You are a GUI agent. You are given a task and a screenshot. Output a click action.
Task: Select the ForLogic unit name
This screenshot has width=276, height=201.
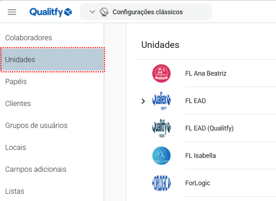[x=198, y=183]
